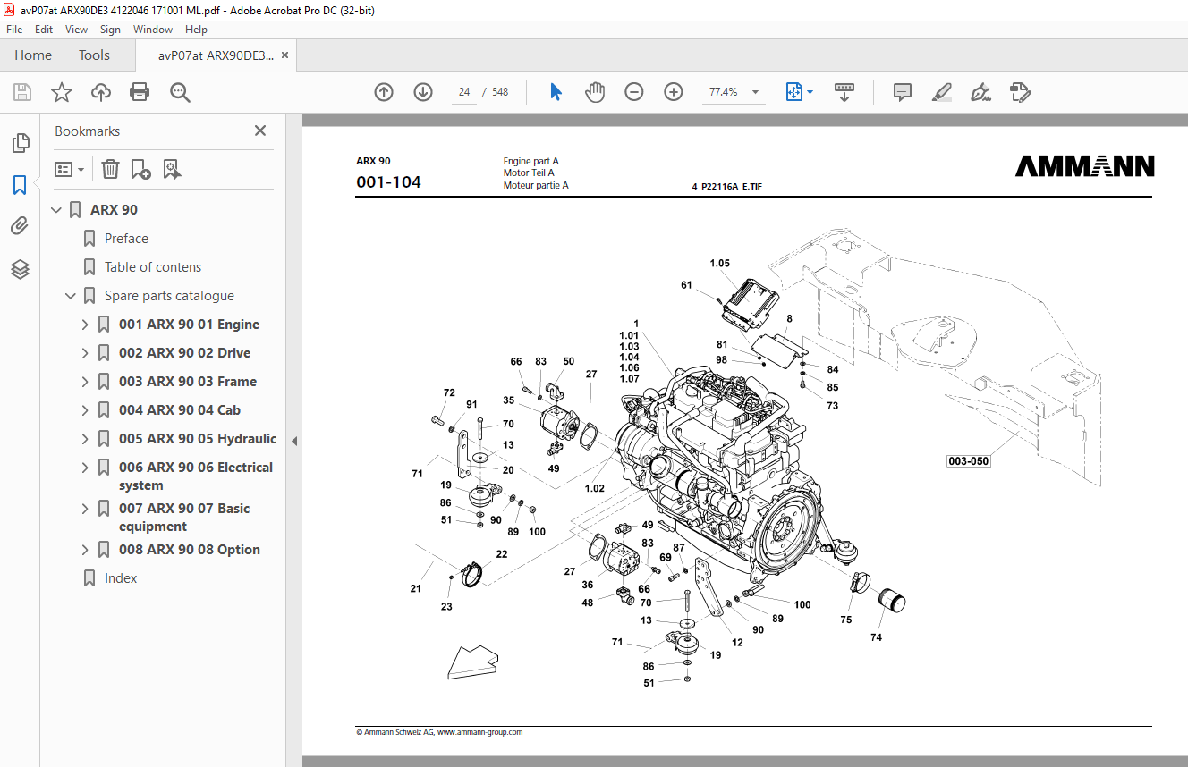Open the Edit menu

44,29
